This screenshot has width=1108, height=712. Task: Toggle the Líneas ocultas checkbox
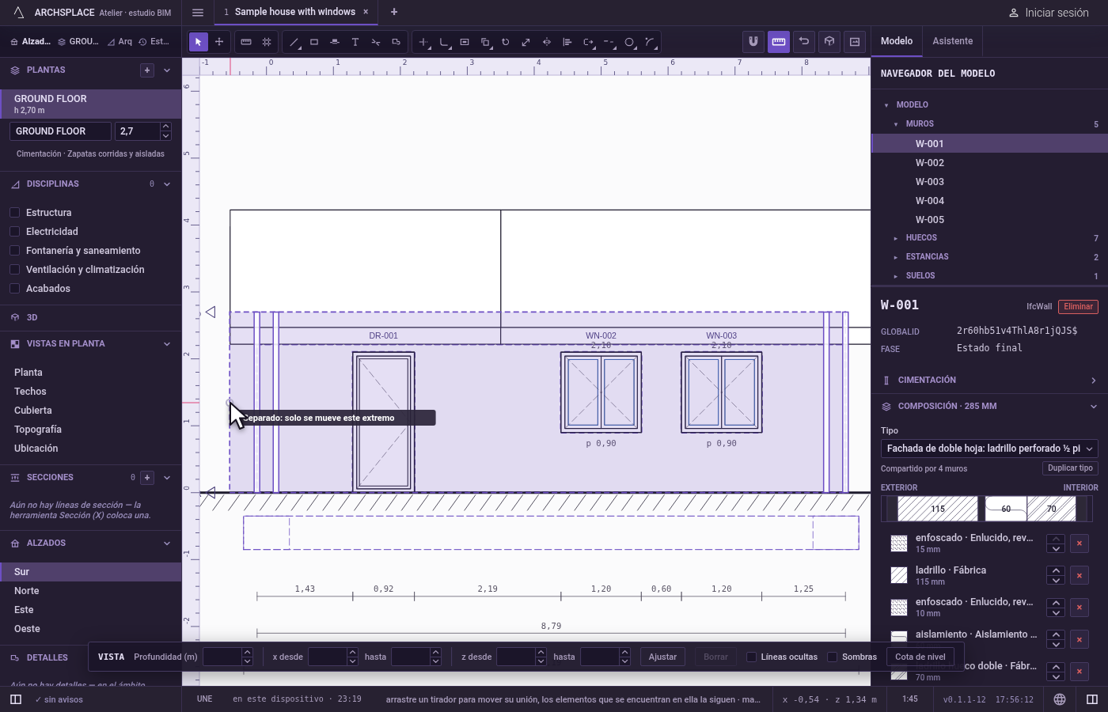[x=752, y=657]
